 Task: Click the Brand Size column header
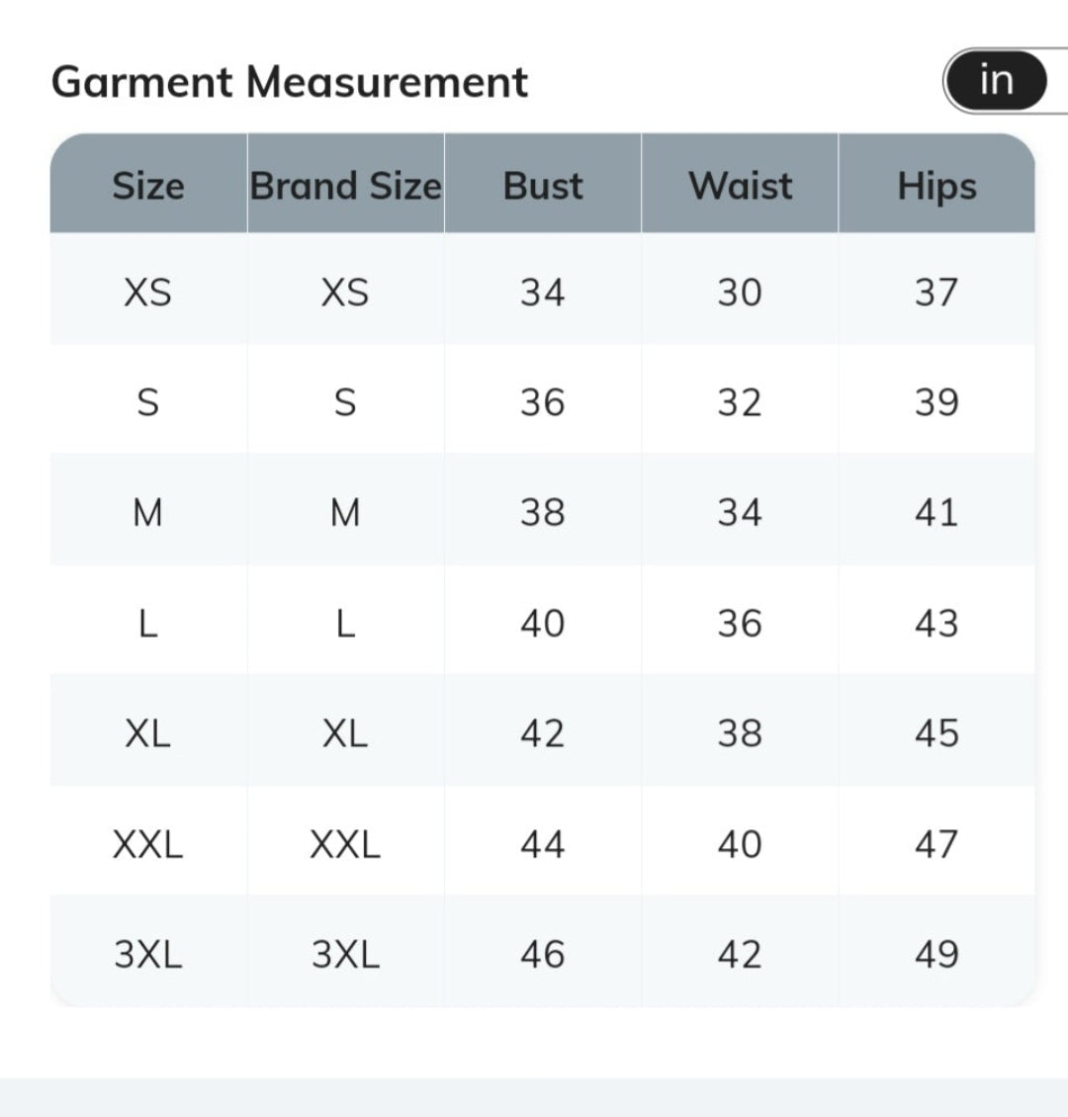coord(345,186)
